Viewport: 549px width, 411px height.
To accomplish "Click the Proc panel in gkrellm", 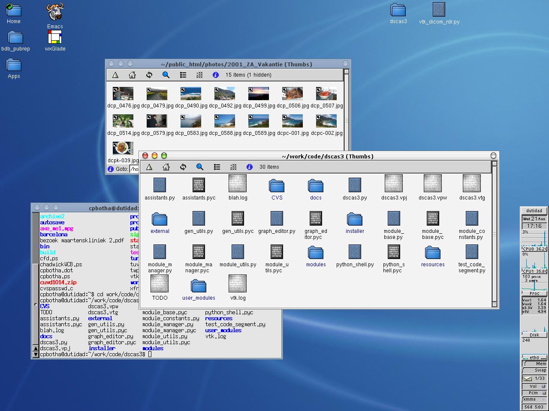I will 534,294.
